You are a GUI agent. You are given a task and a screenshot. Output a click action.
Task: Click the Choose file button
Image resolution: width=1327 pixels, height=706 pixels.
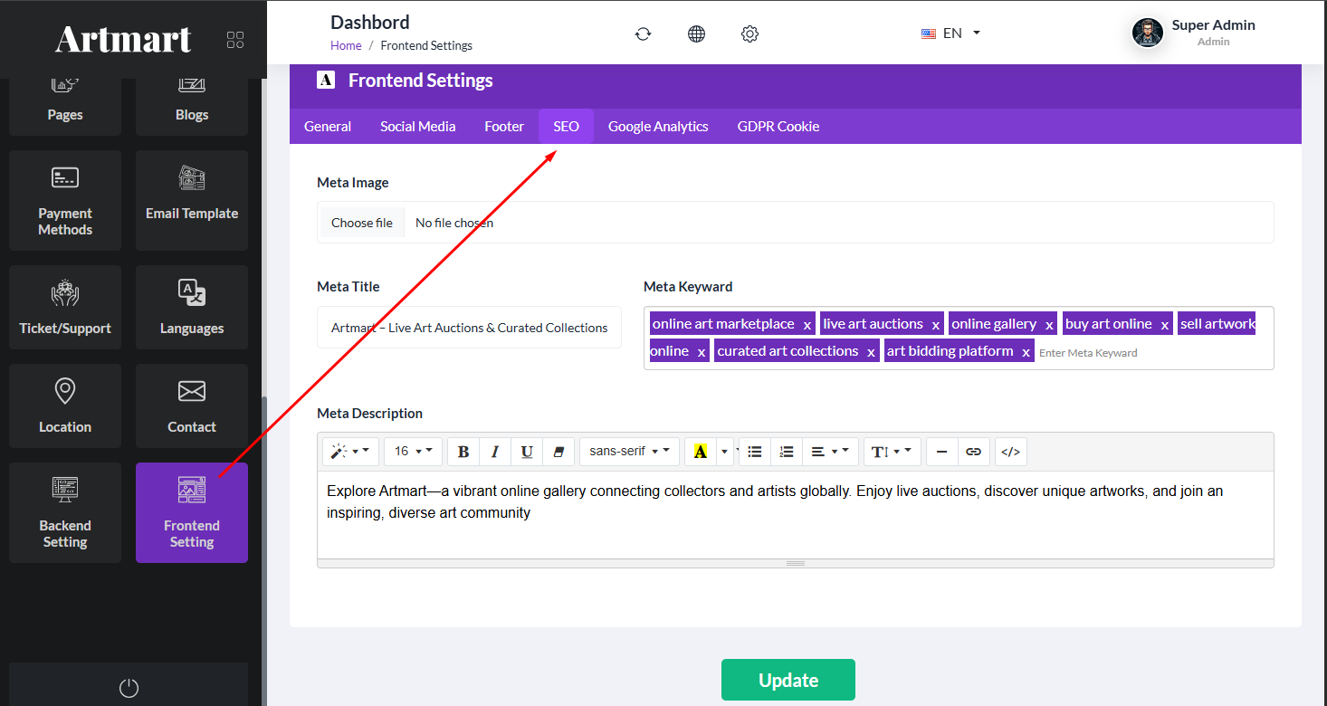tap(362, 223)
